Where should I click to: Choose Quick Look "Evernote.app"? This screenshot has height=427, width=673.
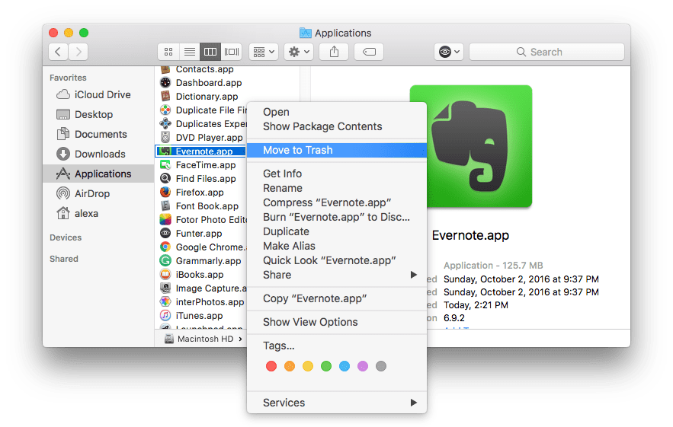pos(337,260)
